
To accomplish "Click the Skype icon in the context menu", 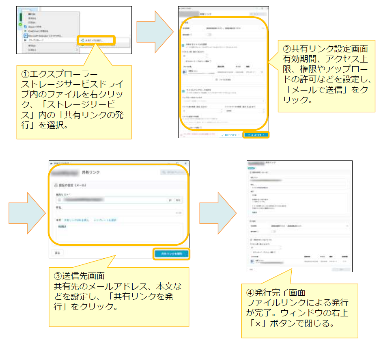I will pyautogui.click(x=25, y=27).
